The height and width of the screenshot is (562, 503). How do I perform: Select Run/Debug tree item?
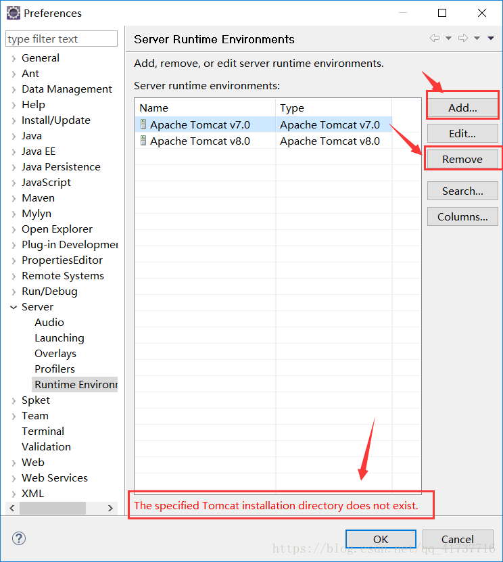point(49,291)
